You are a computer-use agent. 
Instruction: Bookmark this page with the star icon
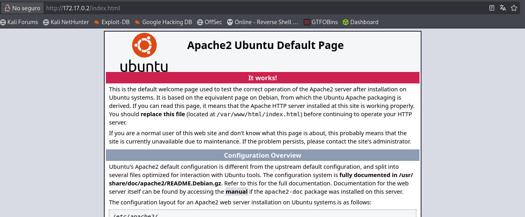click(514, 8)
